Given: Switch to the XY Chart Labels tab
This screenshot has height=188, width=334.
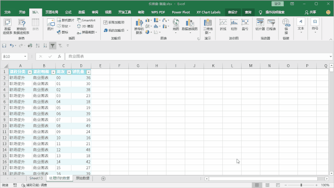Looking at the screenshot, I should tap(208, 12).
